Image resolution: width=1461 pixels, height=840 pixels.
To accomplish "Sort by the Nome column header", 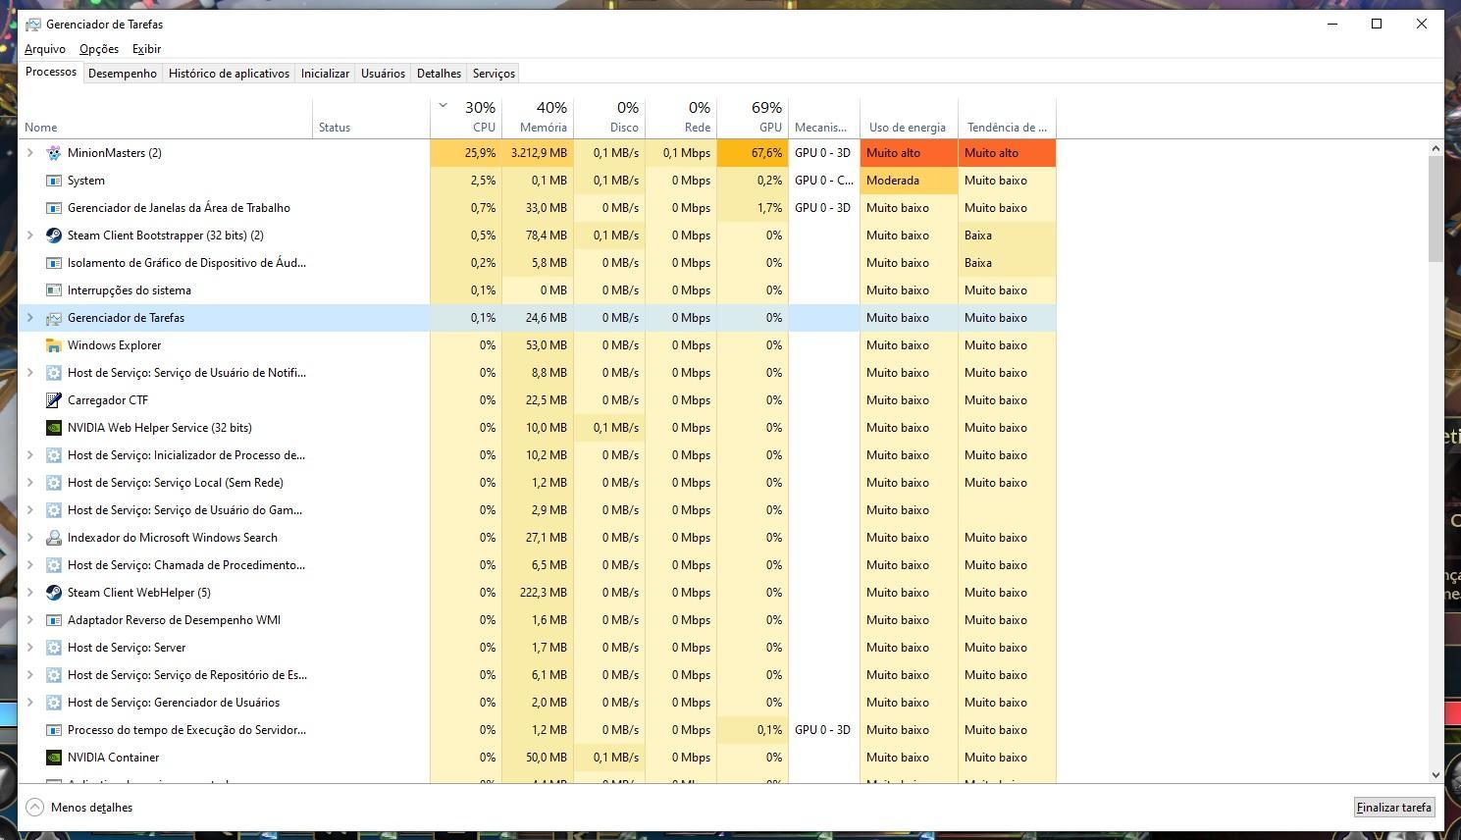I will point(165,118).
